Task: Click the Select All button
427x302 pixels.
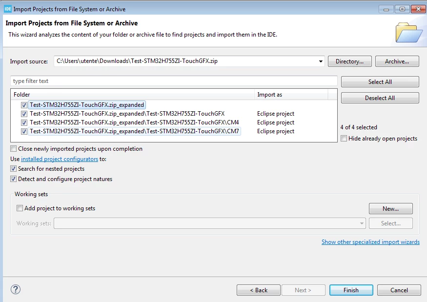Action: (x=380, y=81)
